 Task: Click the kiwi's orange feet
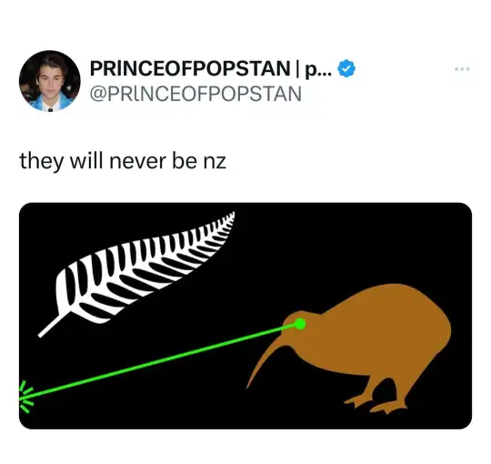coord(376,405)
